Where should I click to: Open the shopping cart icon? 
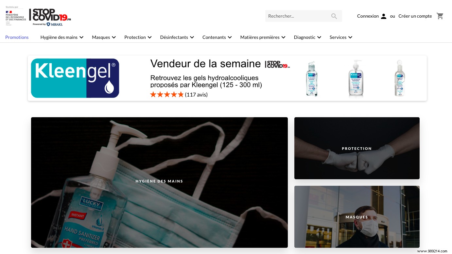tap(440, 16)
